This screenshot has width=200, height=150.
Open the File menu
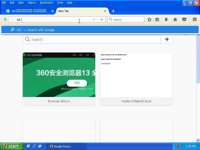[x=4, y=2]
